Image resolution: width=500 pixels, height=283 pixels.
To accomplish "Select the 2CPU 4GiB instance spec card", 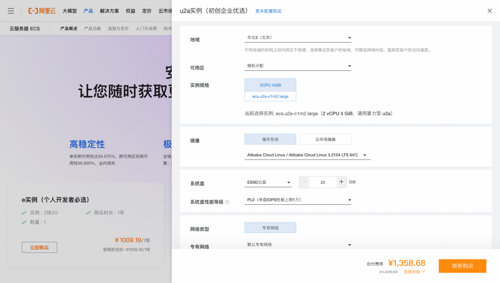I will [270, 90].
